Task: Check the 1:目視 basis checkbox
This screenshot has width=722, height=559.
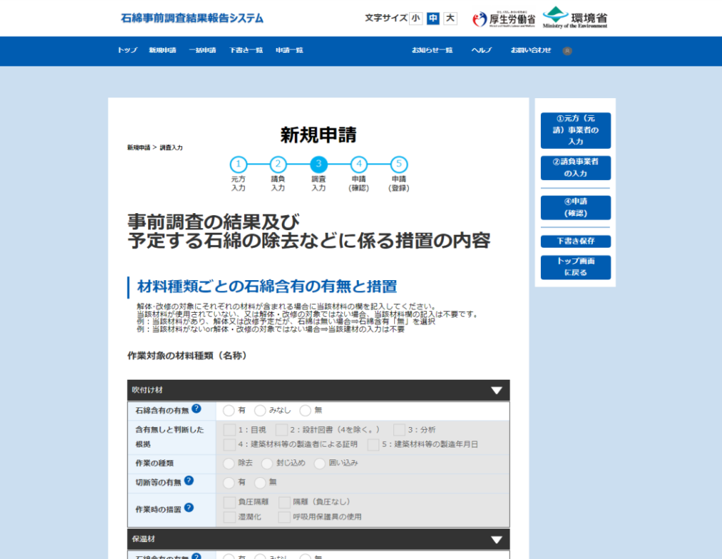Action: (x=229, y=430)
